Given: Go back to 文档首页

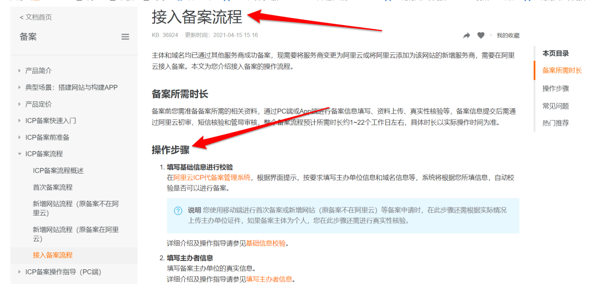Looking at the screenshot, I should click(x=36, y=17).
